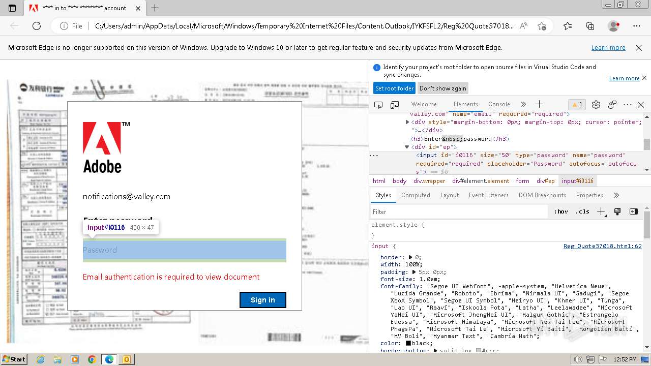Add a new style rule
The width and height of the screenshot is (651, 366).
coord(601,212)
